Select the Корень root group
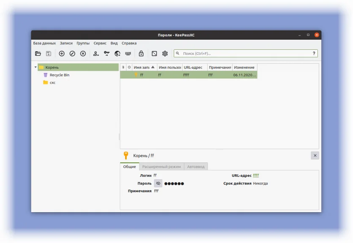The height and width of the screenshot is (243, 353). 78,67
